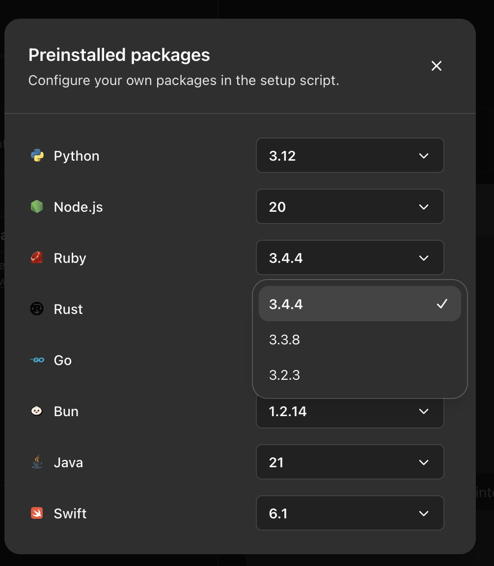
Task: Click the Java label text
Action: coord(68,462)
